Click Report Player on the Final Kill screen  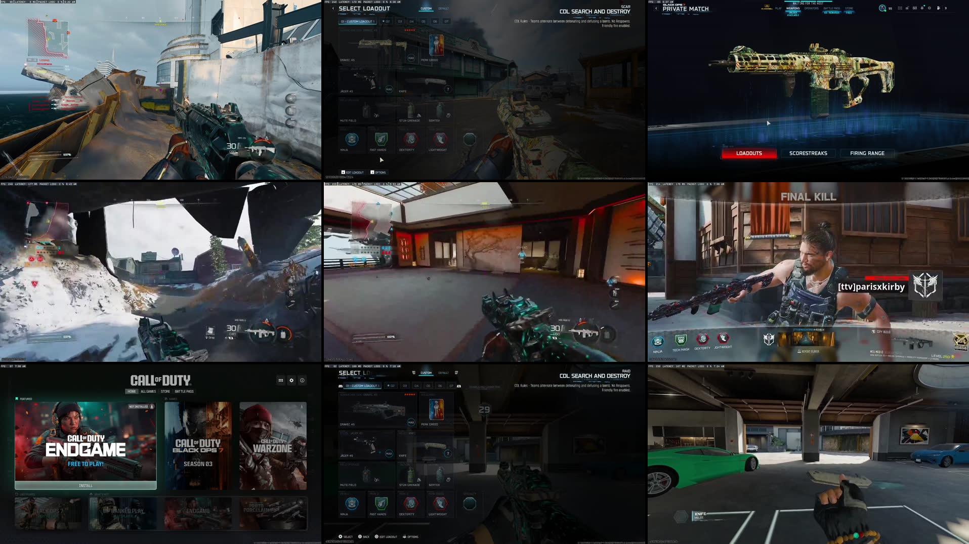coord(809,351)
